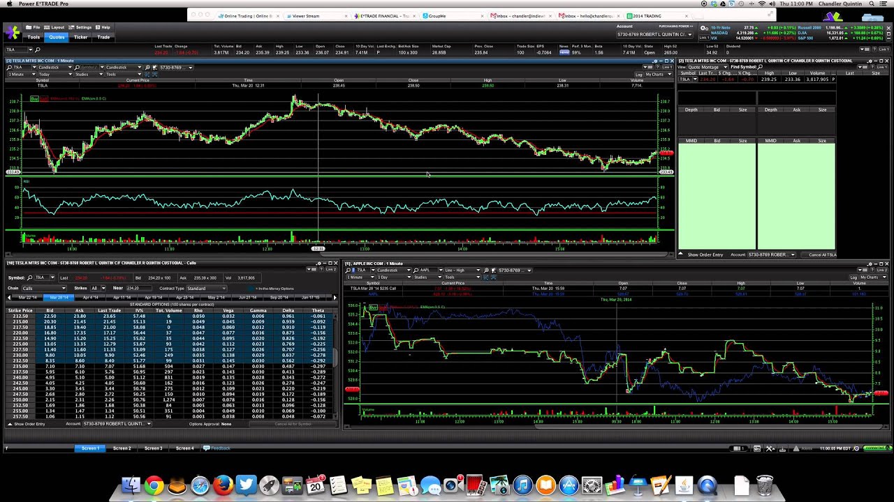894x502 pixels.
Task: Open the Strikes All dropdown
Action: pyautogui.click(x=98, y=289)
